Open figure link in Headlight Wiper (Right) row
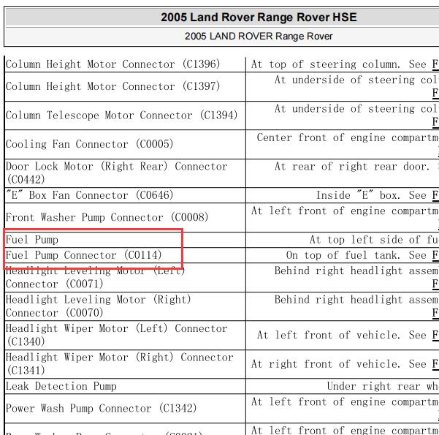Image resolution: width=439 pixels, height=435 pixels. pos(435,364)
